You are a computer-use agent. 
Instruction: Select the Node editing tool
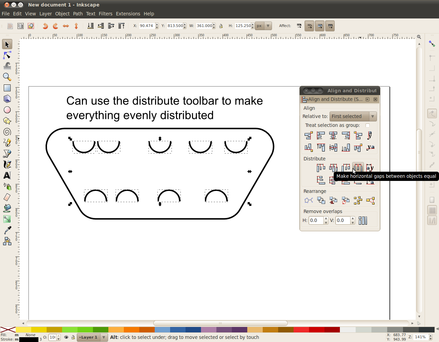[x=7, y=55]
